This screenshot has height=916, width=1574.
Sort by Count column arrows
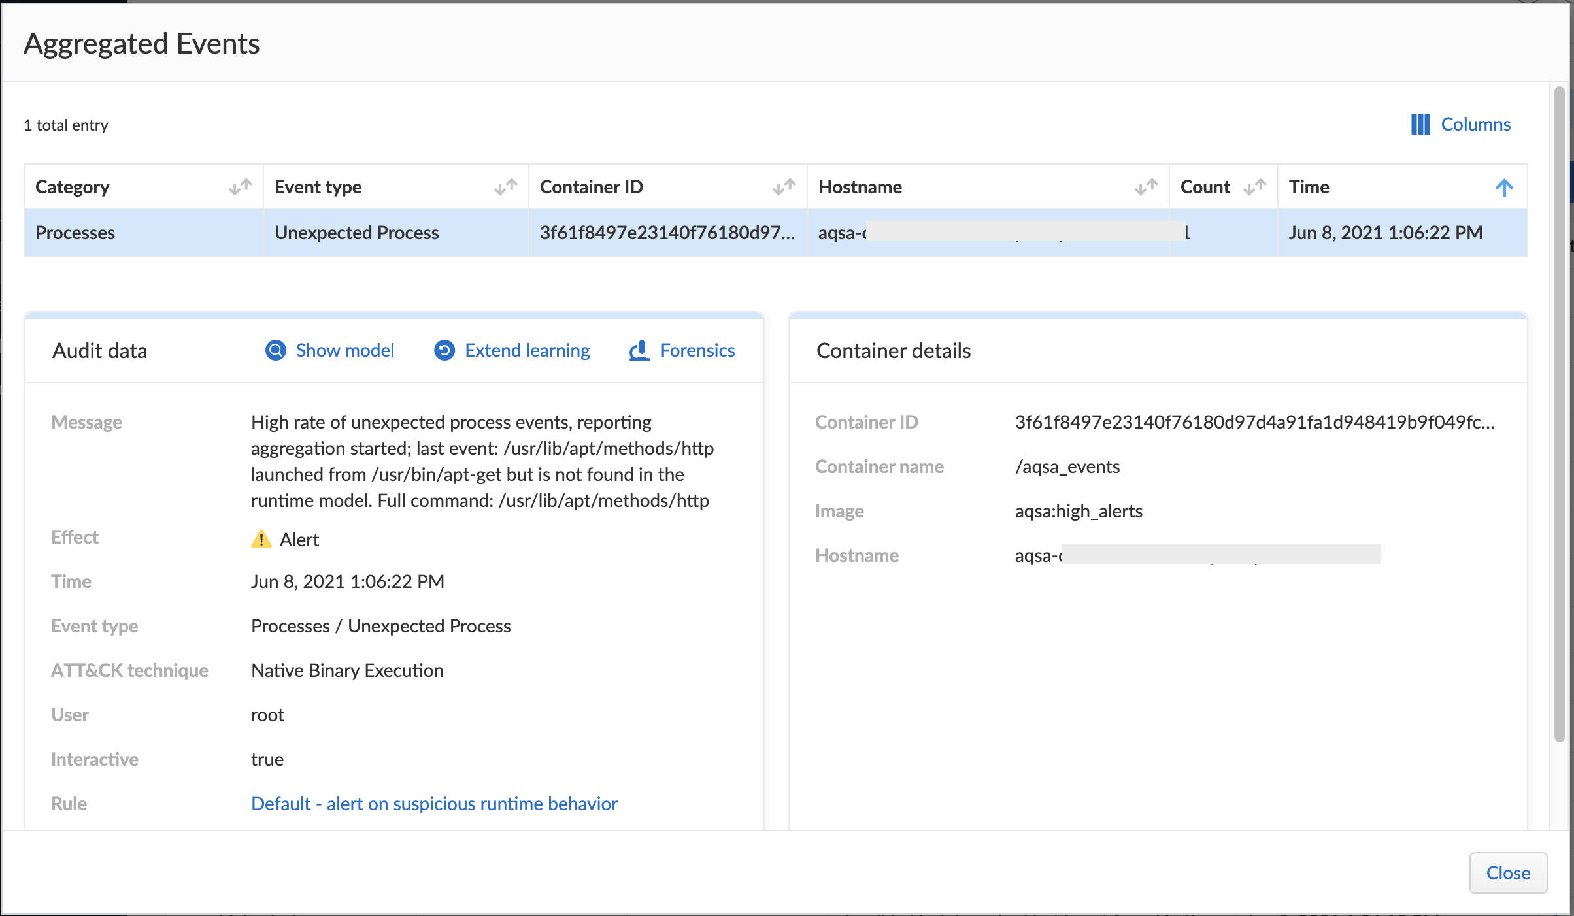click(x=1255, y=187)
